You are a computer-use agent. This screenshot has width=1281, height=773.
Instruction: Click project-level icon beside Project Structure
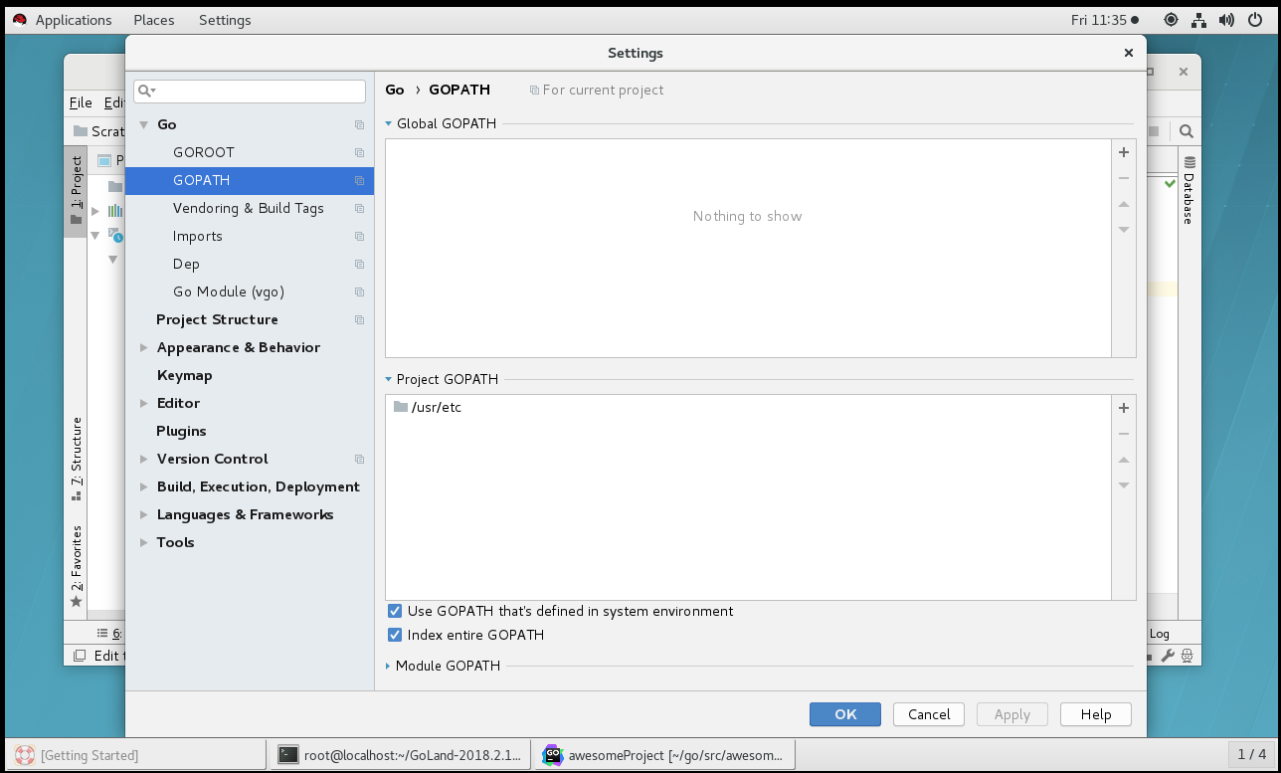tap(359, 319)
